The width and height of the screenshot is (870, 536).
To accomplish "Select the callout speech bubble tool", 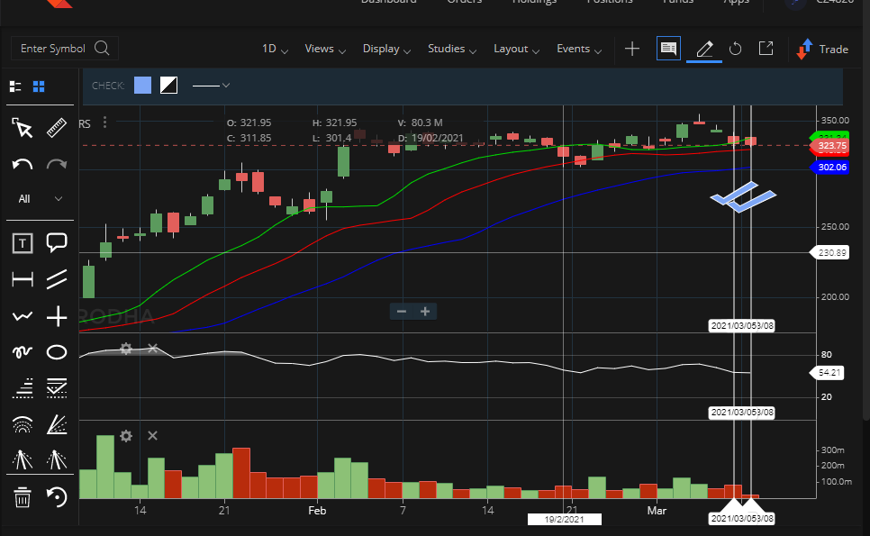I will [x=57, y=243].
